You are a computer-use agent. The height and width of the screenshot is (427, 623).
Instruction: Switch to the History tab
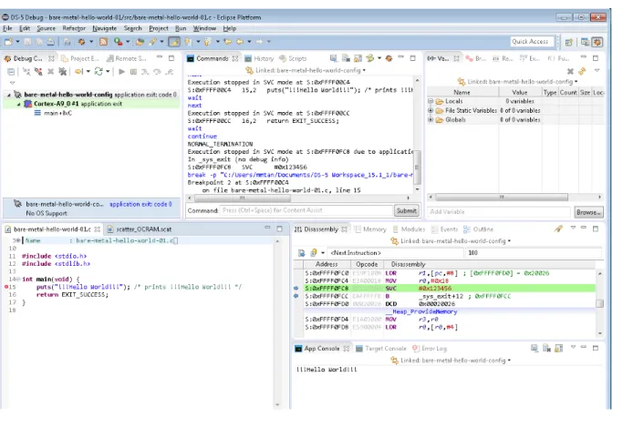tap(259, 58)
